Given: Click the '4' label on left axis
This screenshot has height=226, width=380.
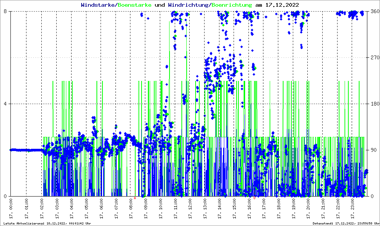Looking at the screenshot, I should click(x=6, y=104).
